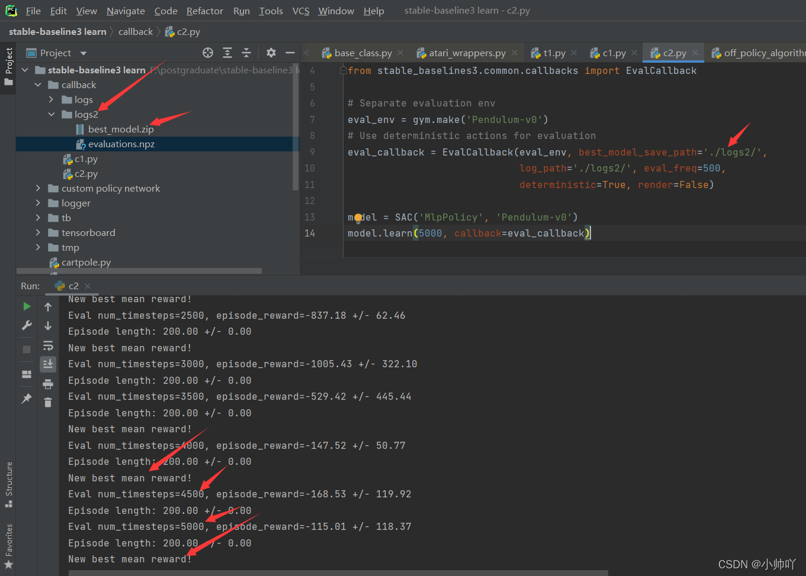
Task: Expand the tensorboard folder
Action: (37, 232)
